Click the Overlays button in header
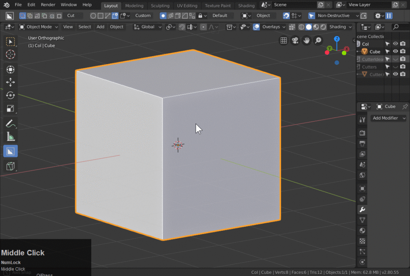This screenshot has height=276, width=410. [271, 27]
